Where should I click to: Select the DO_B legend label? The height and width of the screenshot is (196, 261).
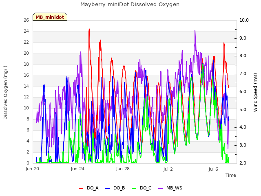[119, 188]
